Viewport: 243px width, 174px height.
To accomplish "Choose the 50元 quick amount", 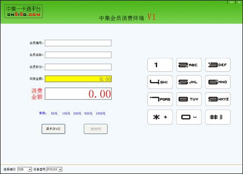I will click(x=54, y=114).
